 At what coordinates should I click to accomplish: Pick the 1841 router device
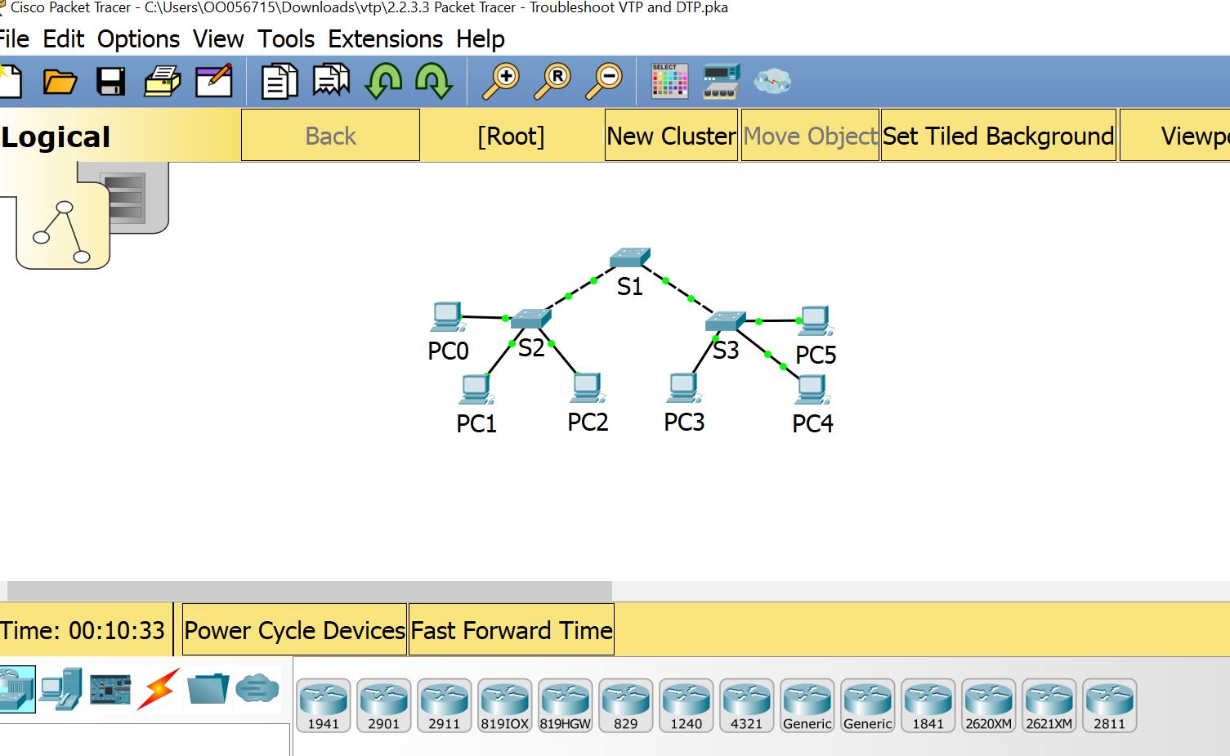point(928,705)
